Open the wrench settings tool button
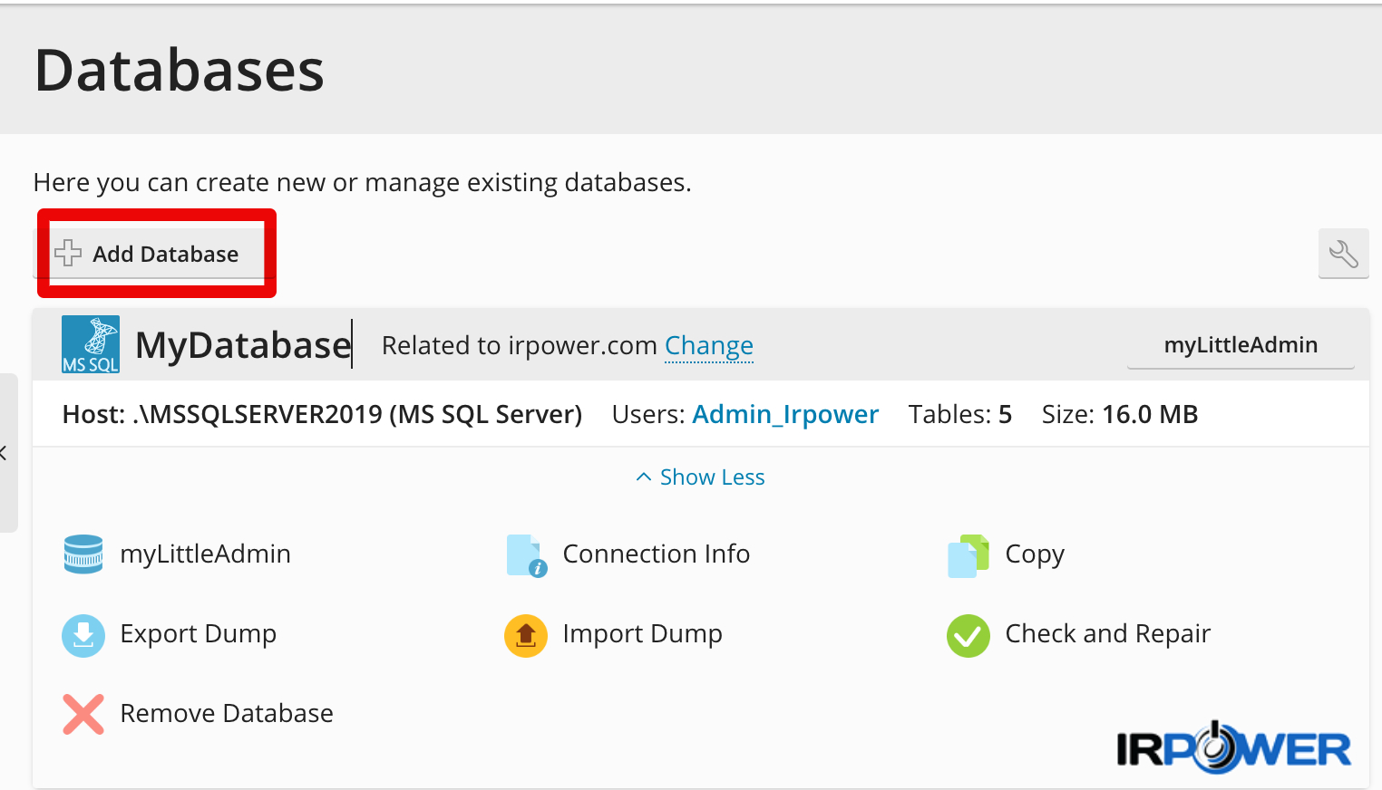The image size is (1382, 790). pos(1343,254)
